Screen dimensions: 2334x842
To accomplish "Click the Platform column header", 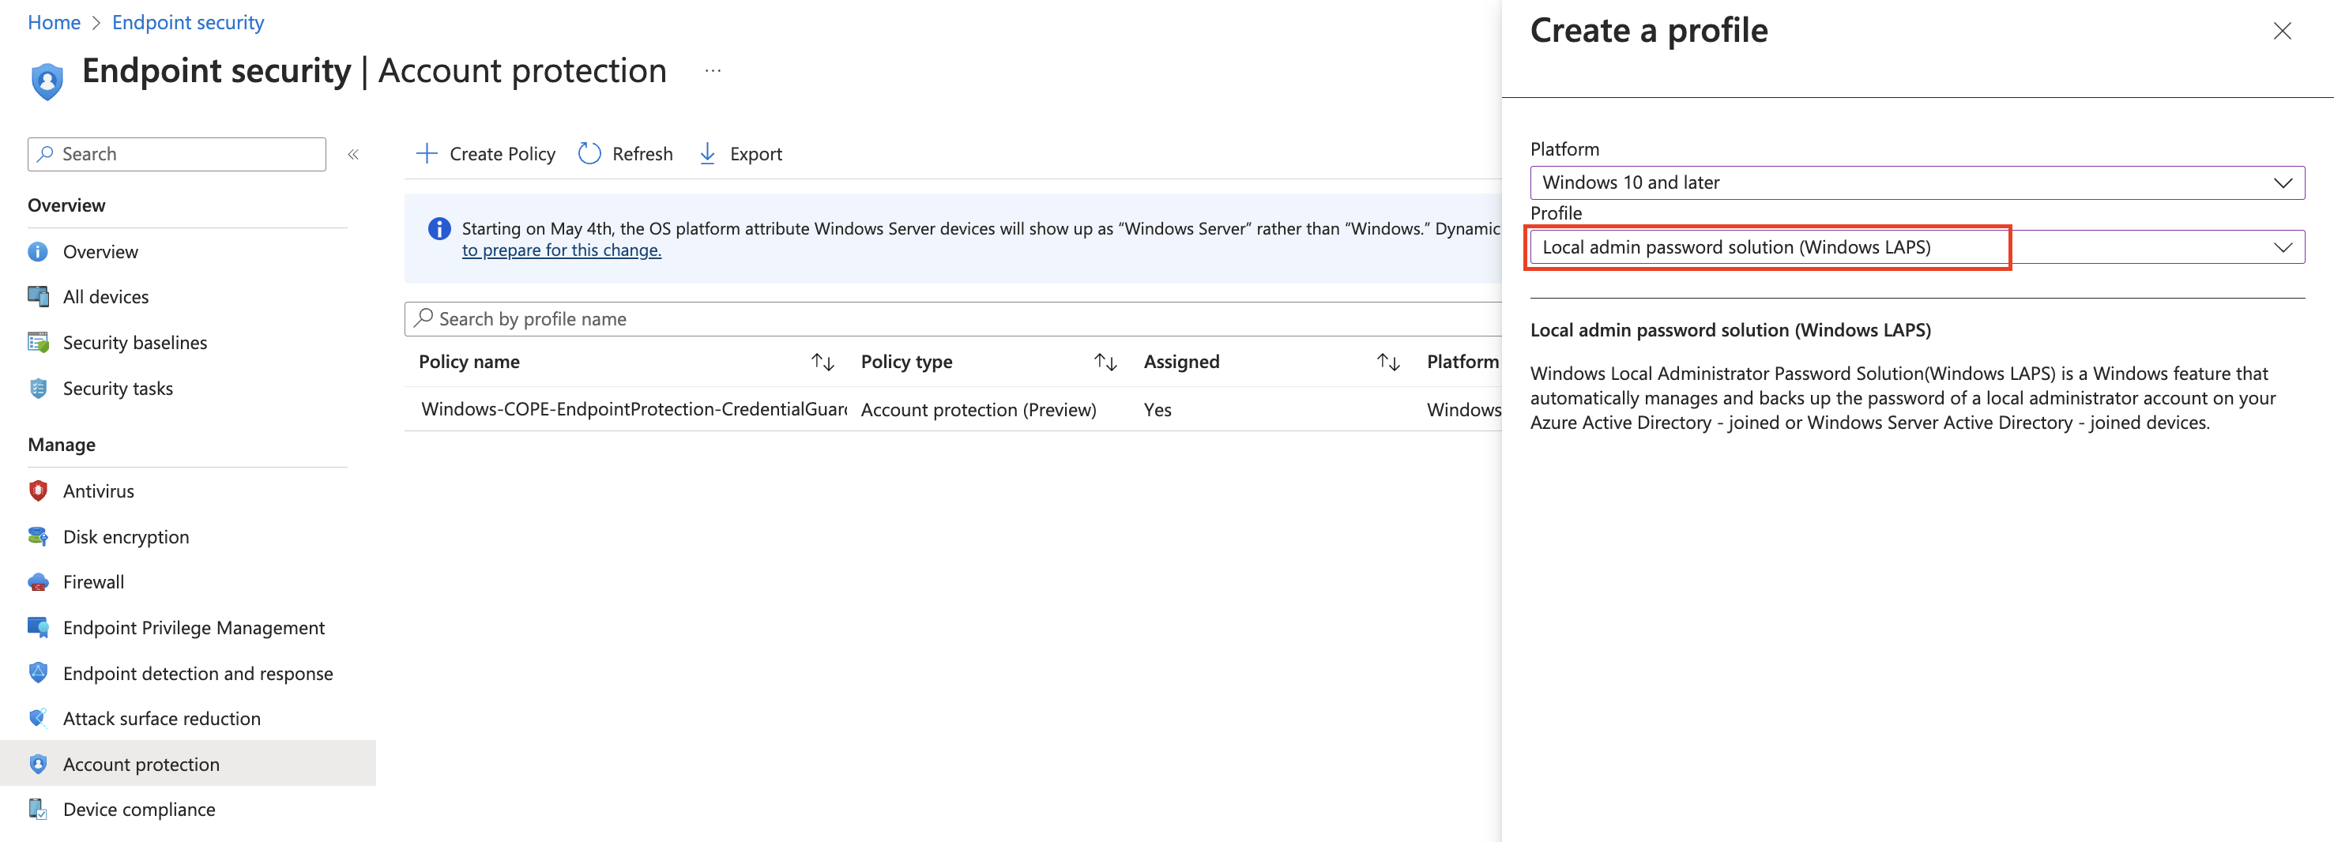I will (1463, 362).
